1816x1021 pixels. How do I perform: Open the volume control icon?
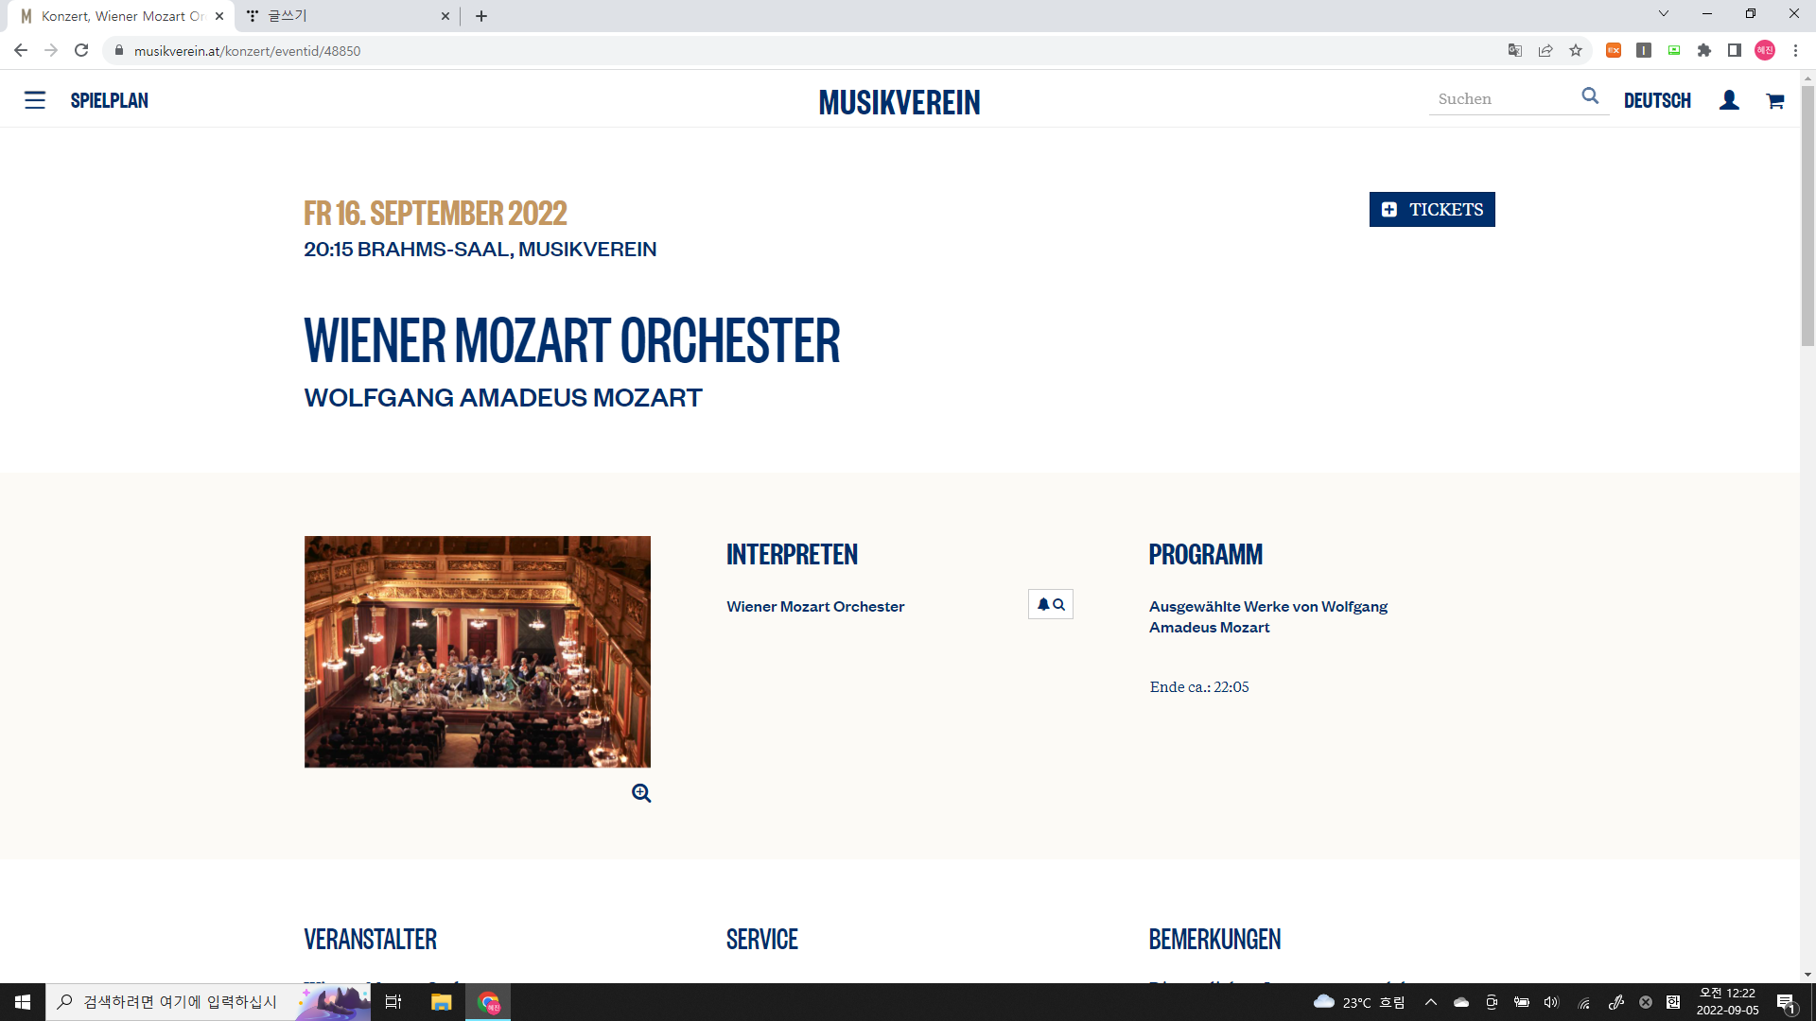(1551, 1002)
